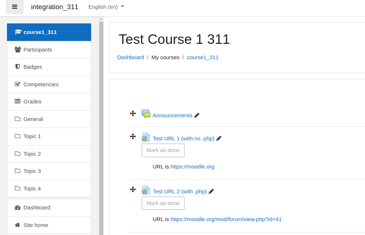Click the Competencies checkmark icon
The image size is (365, 235).
click(x=18, y=84)
